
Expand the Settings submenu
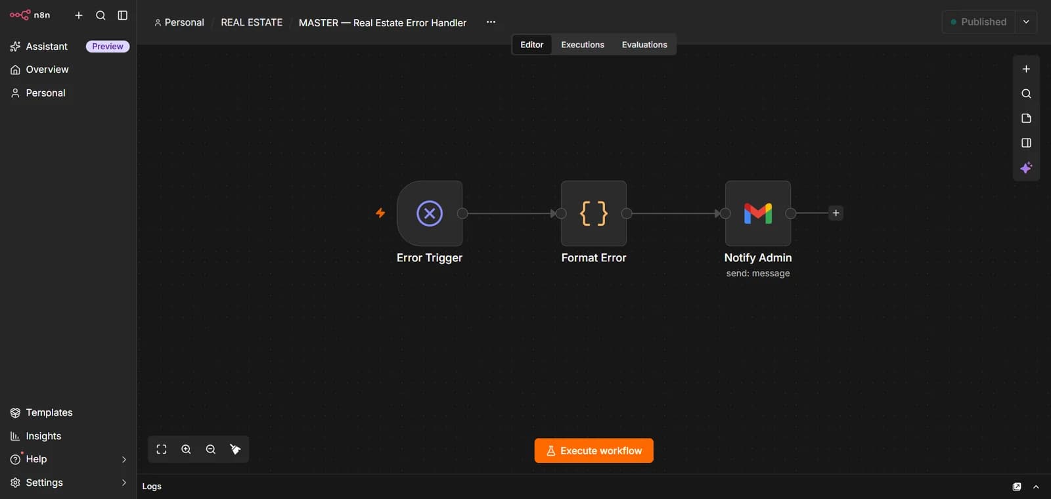(x=124, y=483)
